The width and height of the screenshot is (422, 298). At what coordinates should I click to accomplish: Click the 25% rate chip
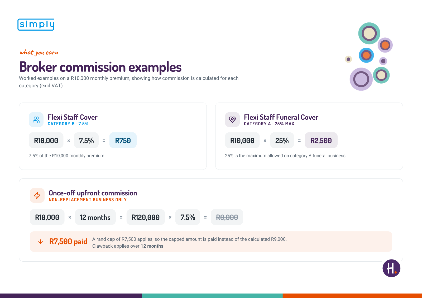pos(282,140)
